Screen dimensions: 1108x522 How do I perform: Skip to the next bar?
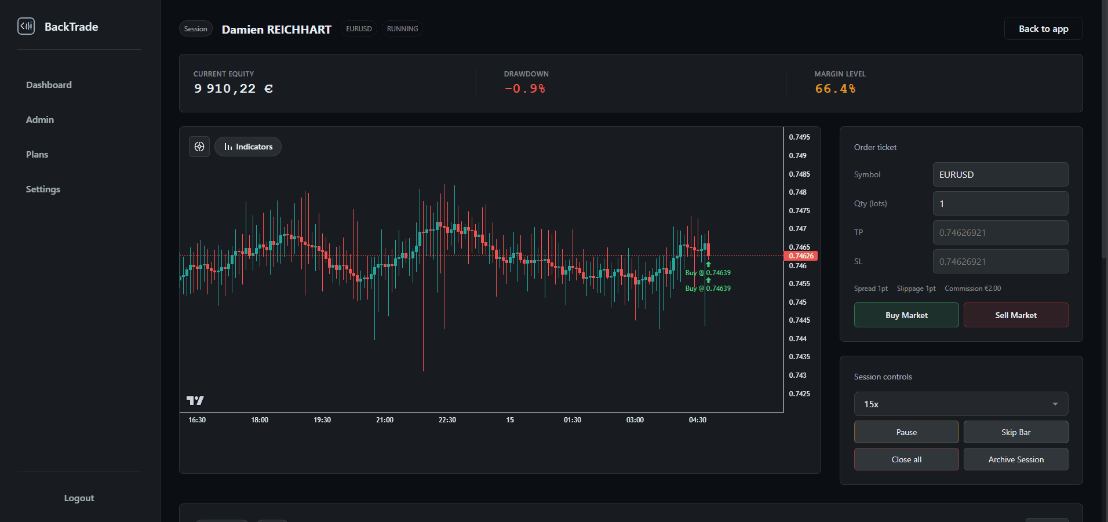(x=1016, y=432)
